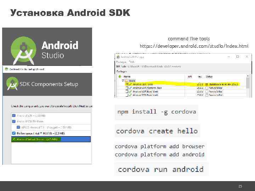Close the Android SDK Manager window
The image size is (255, 191).
(x=247, y=57)
